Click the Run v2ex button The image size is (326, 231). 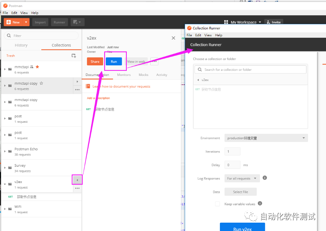pyautogui.click(x=242, y=227)
